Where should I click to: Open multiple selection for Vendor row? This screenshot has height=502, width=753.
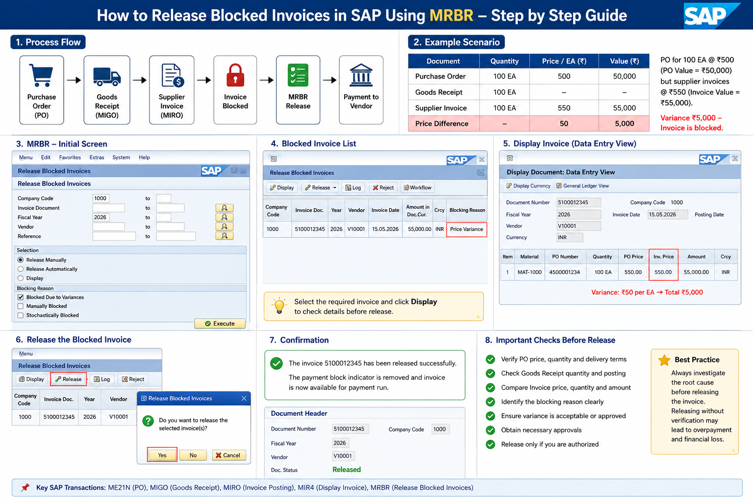[x=225, y=226]
